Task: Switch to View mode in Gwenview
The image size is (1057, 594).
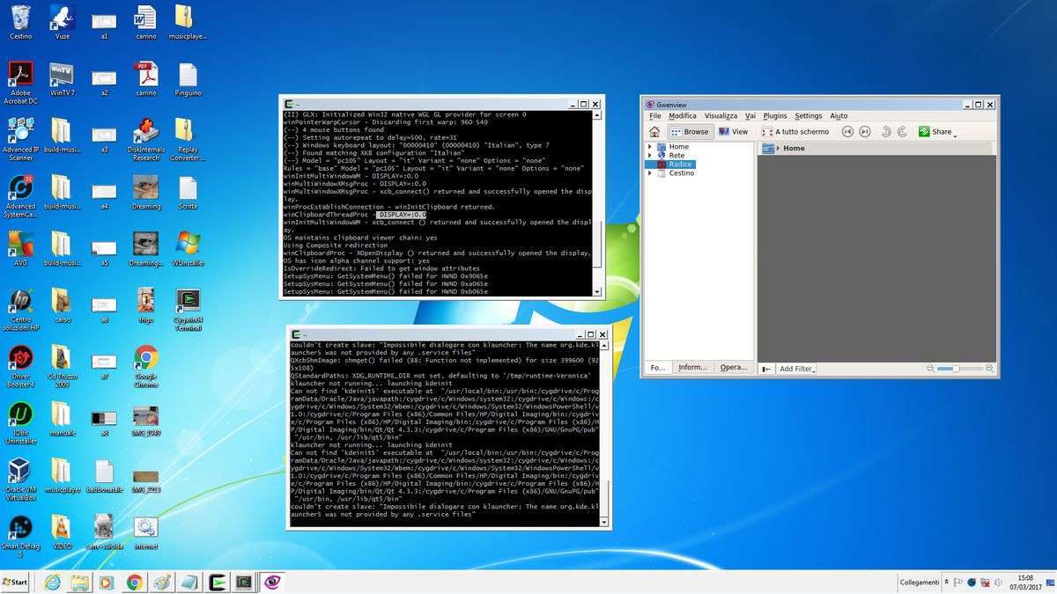Action: point(733,132)
